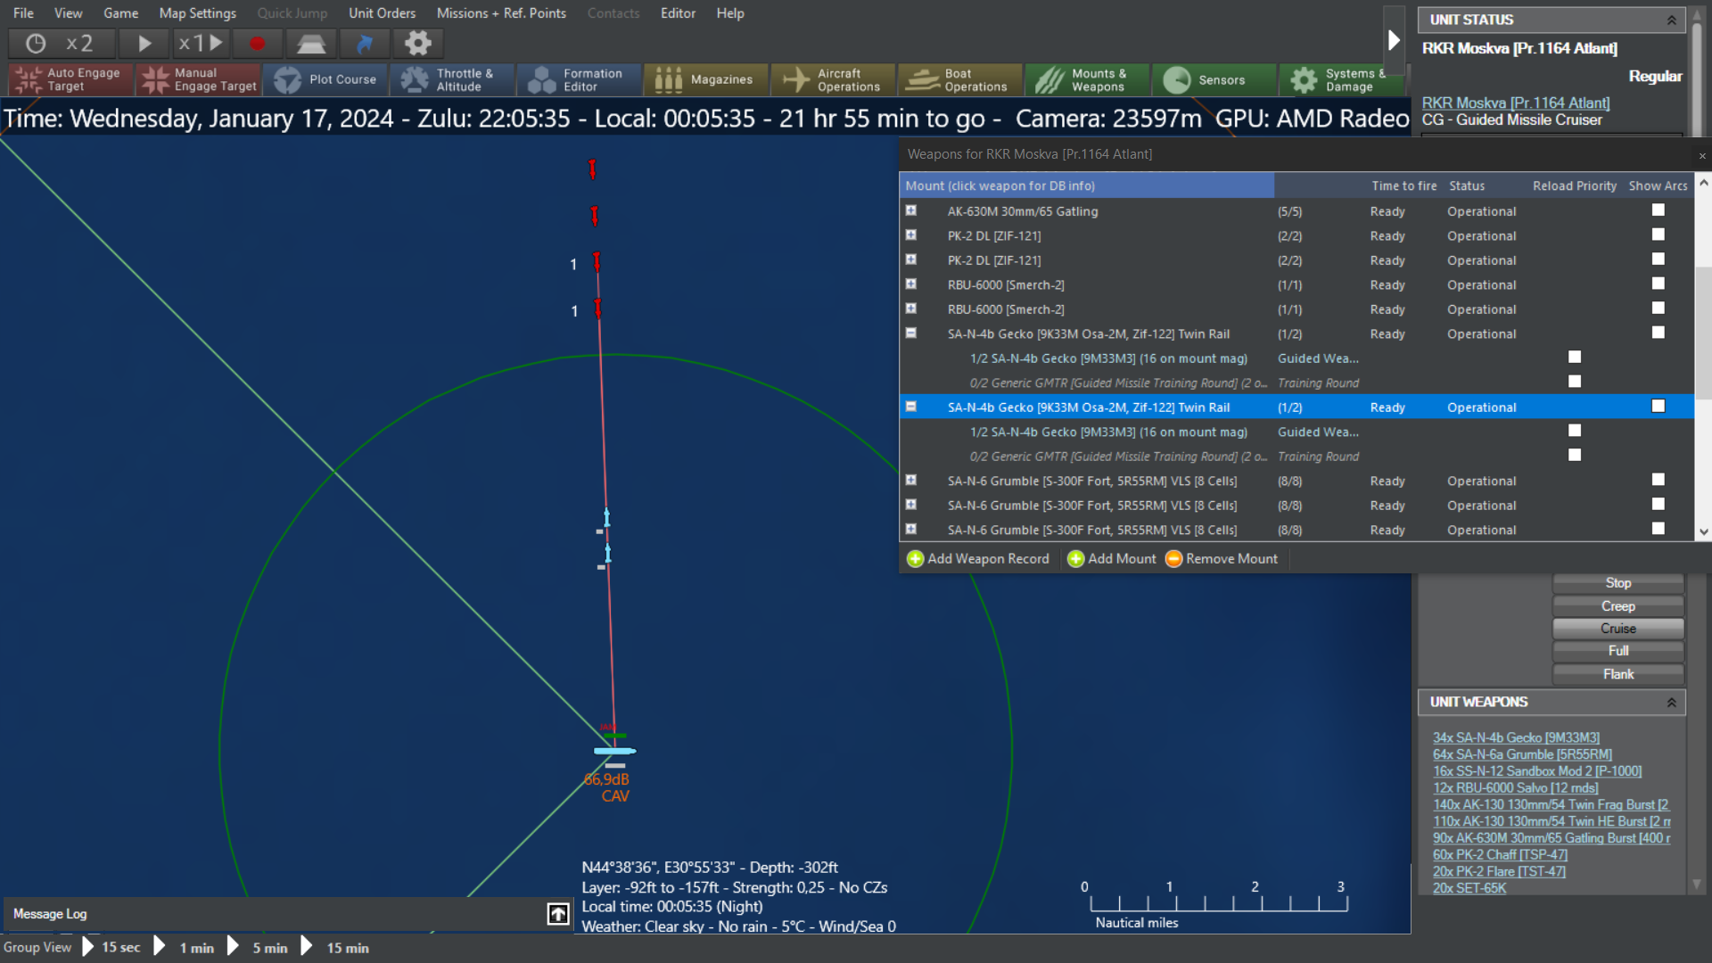
Task: Open Throttle & Altitude
Action: tap(452, 79)
